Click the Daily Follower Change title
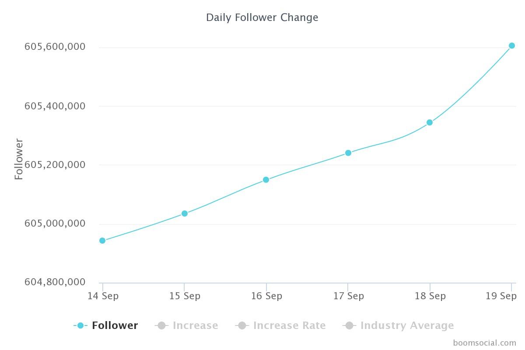This screenshot has width=525, height=350. [262, 17]
